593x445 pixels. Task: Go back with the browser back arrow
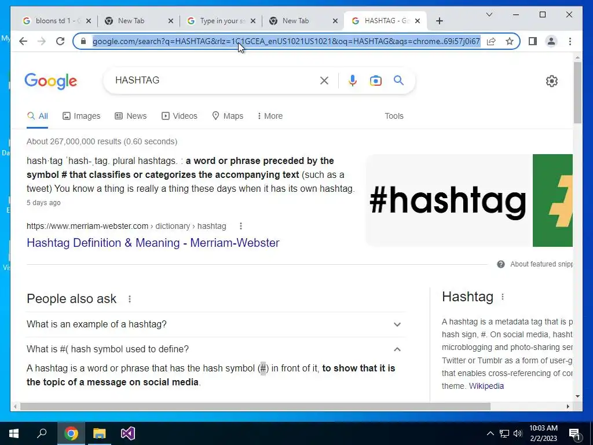(x=23, y=41)
